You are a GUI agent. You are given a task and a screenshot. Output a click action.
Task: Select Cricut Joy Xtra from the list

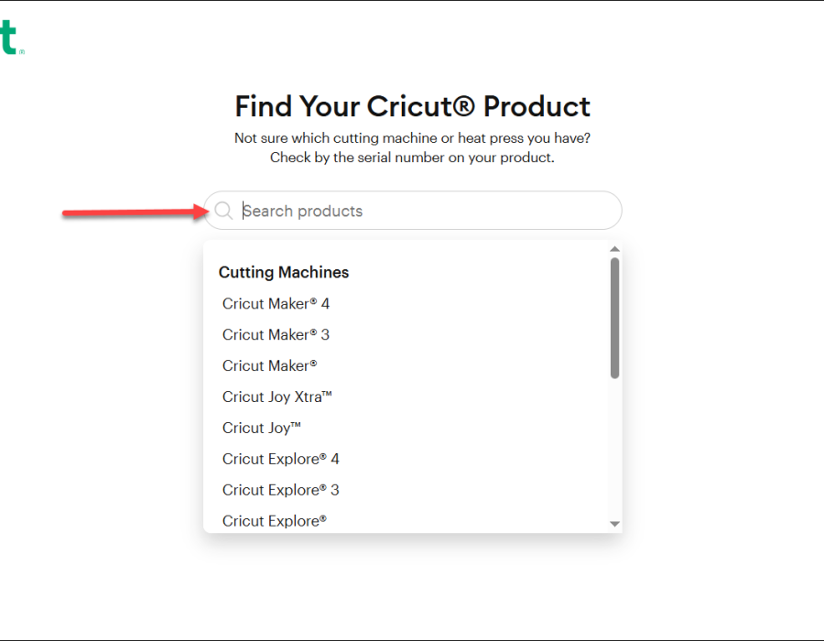tap(276, 397)
